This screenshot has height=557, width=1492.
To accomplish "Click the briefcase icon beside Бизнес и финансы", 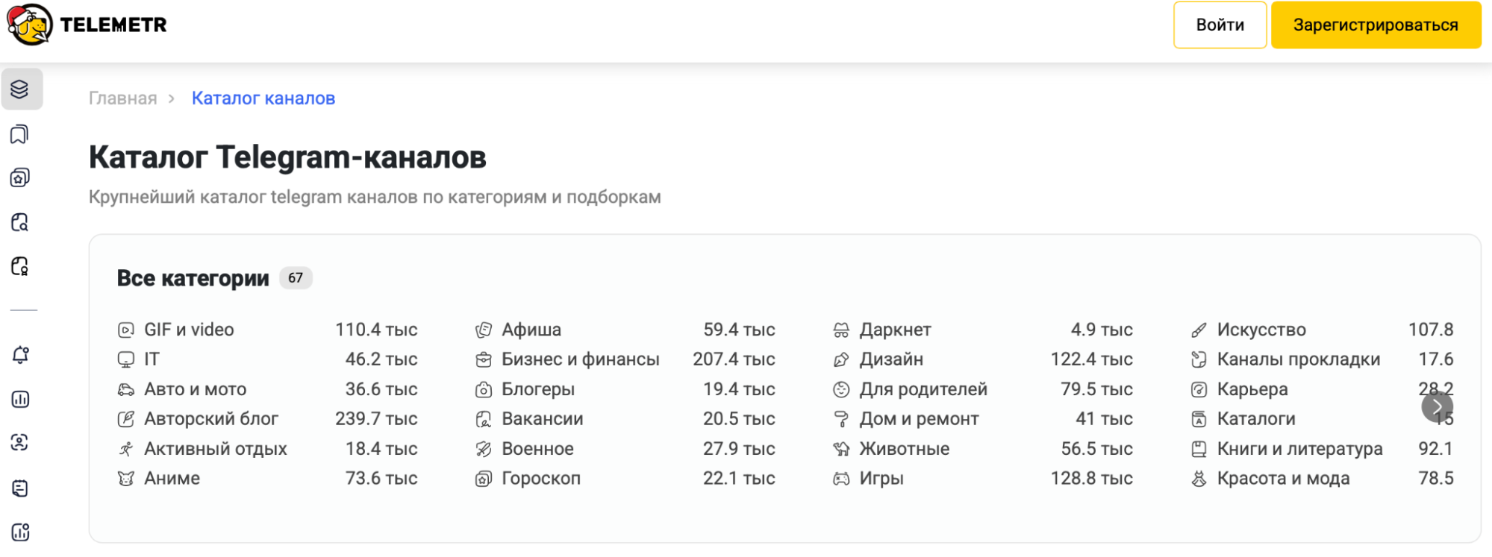I will (484, 359).
